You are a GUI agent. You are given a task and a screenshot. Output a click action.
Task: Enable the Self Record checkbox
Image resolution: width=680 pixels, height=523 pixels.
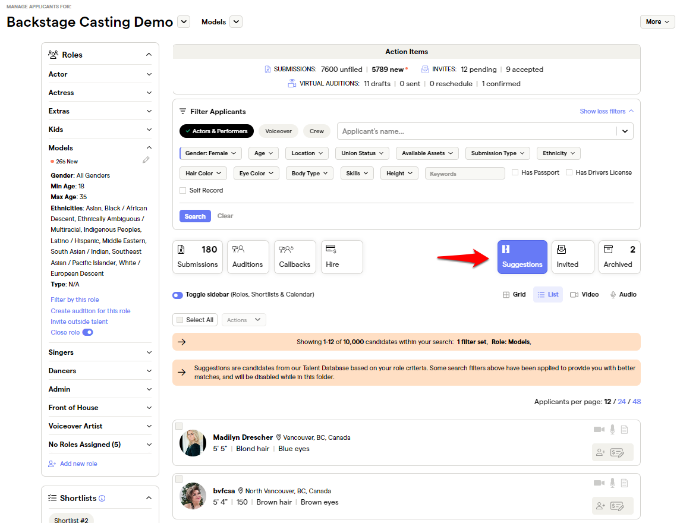(182, 190)
